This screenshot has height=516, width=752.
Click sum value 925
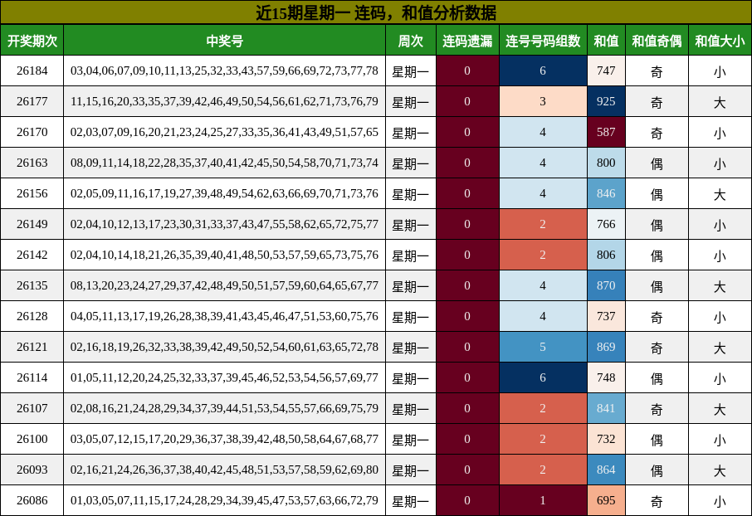click(606, 102)
